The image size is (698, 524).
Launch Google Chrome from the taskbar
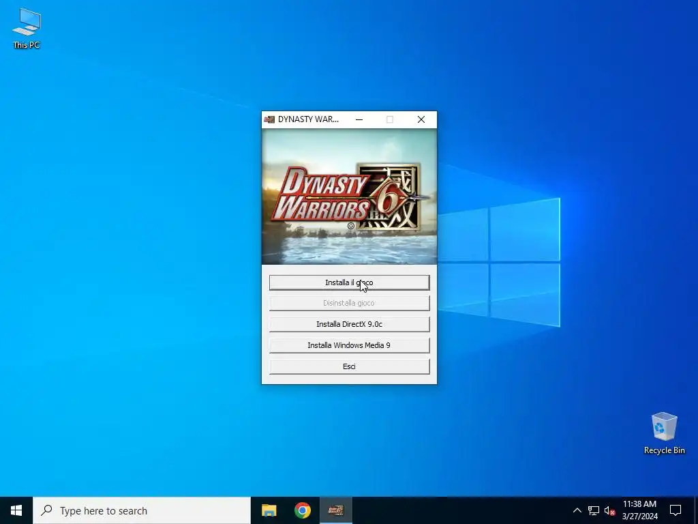[302, 510]
